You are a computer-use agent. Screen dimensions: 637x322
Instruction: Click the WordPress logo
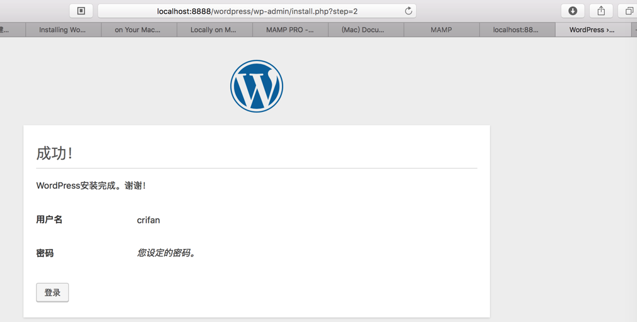pos(257,86)
